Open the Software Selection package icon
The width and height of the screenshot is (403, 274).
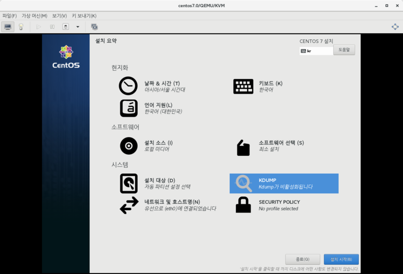pos(243,148)
